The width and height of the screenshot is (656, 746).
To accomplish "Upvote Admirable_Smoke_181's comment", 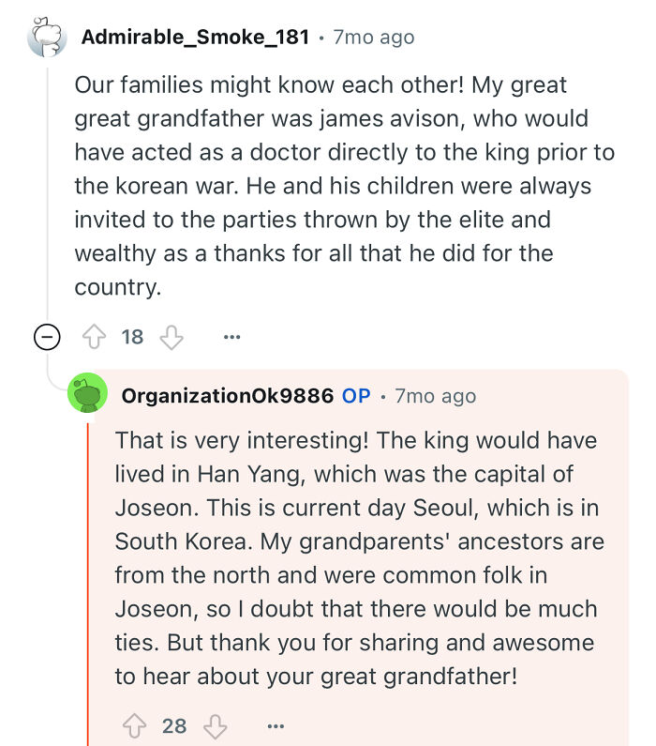I will click(95, 337).
